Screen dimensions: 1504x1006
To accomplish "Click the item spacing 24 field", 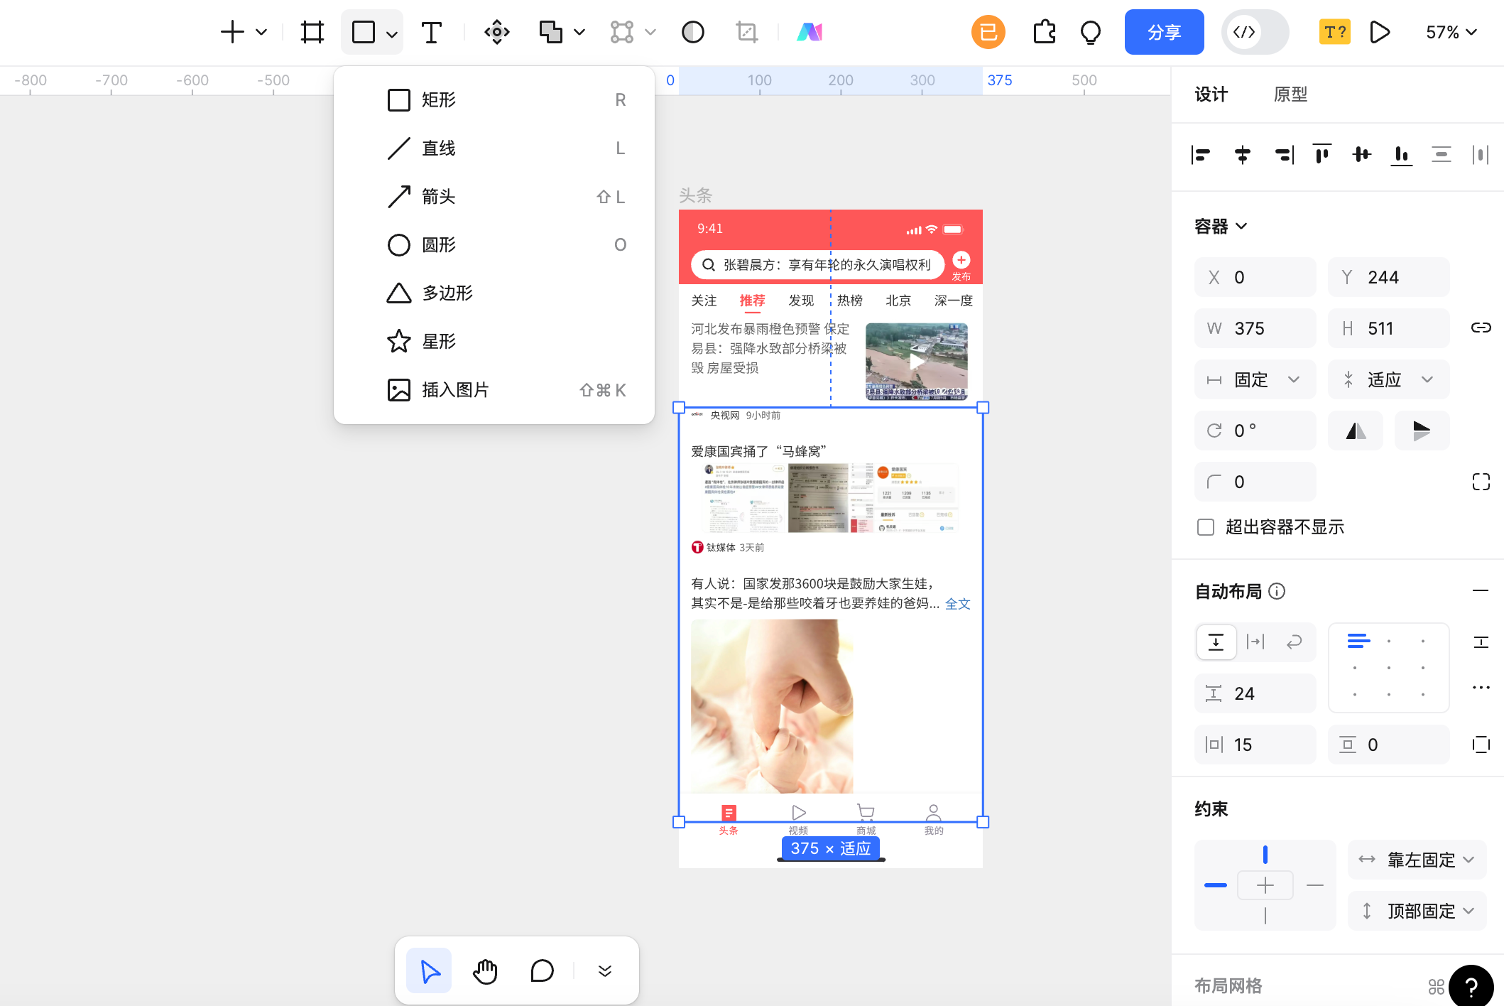I will (x=1255, y=693).
